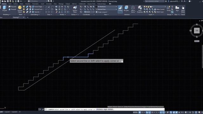Open the World coordinate system dropdown
203x114 pixels.
pyautogui.click(x=89, y=12)
